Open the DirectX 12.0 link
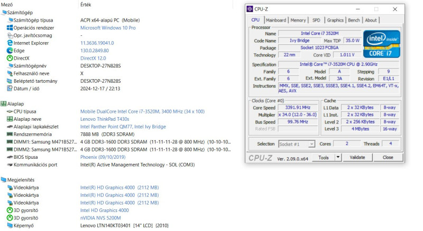 tap(93, 58)
